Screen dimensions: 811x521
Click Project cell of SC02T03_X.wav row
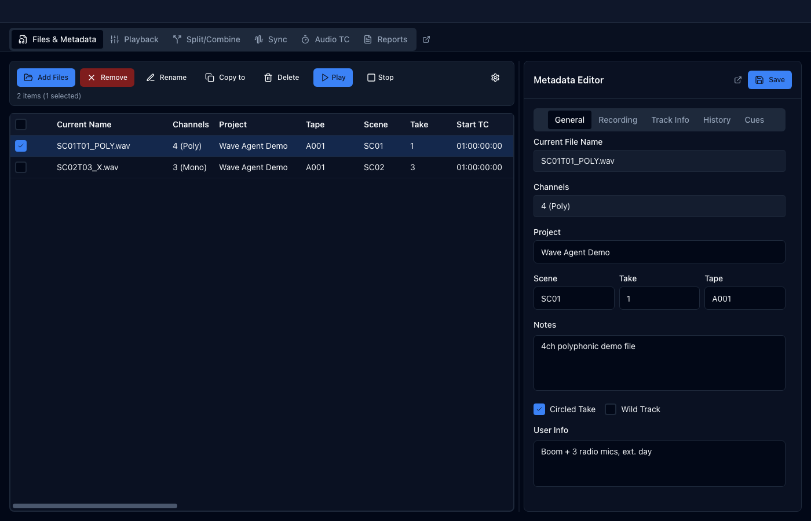[253, 167]
